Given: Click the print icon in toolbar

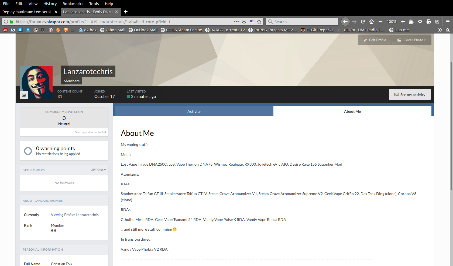Looking at the screenshot, I should click(429, 22).
